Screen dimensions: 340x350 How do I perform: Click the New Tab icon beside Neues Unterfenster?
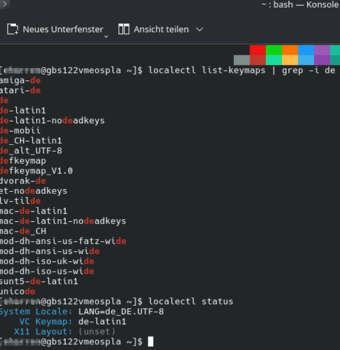13,29
